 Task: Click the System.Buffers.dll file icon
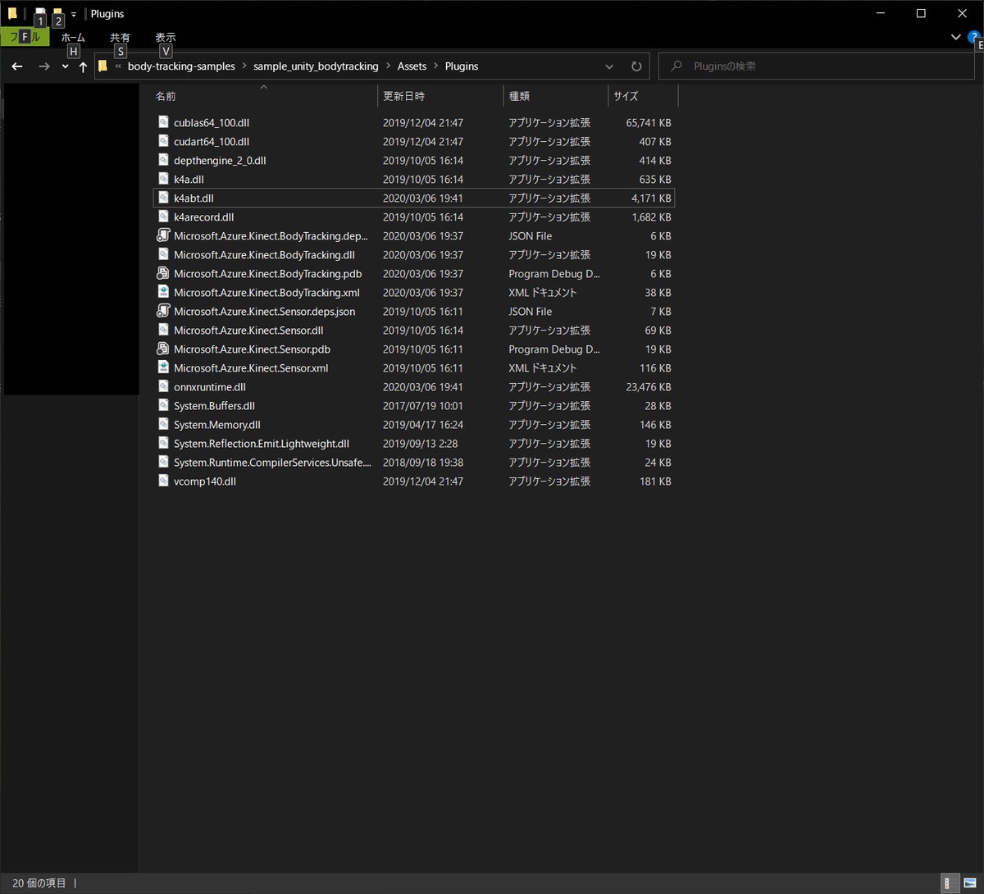163,405
